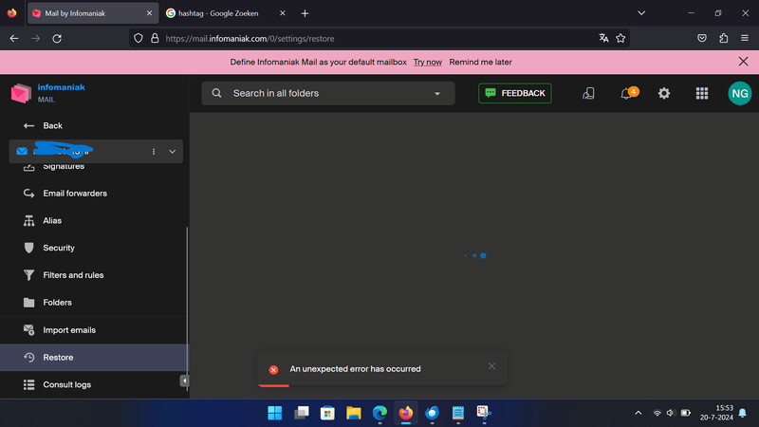The height and width of the screenshot is (427, 759).
Task: Select the Restore menu entry
Action: click(94, 358)
